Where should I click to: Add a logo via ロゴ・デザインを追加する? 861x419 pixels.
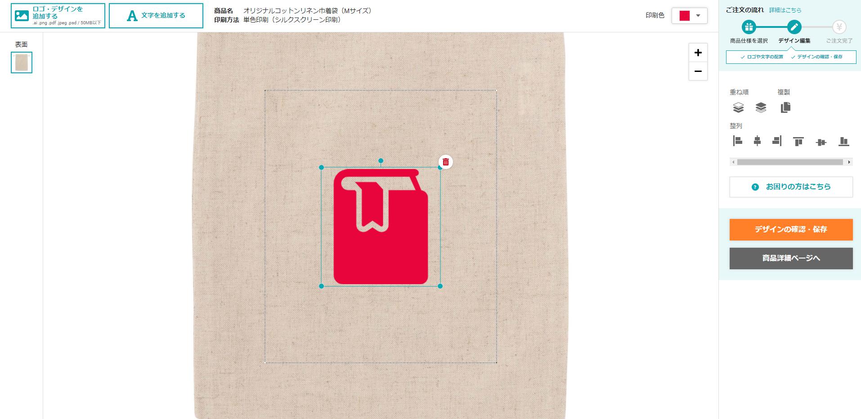58,16
